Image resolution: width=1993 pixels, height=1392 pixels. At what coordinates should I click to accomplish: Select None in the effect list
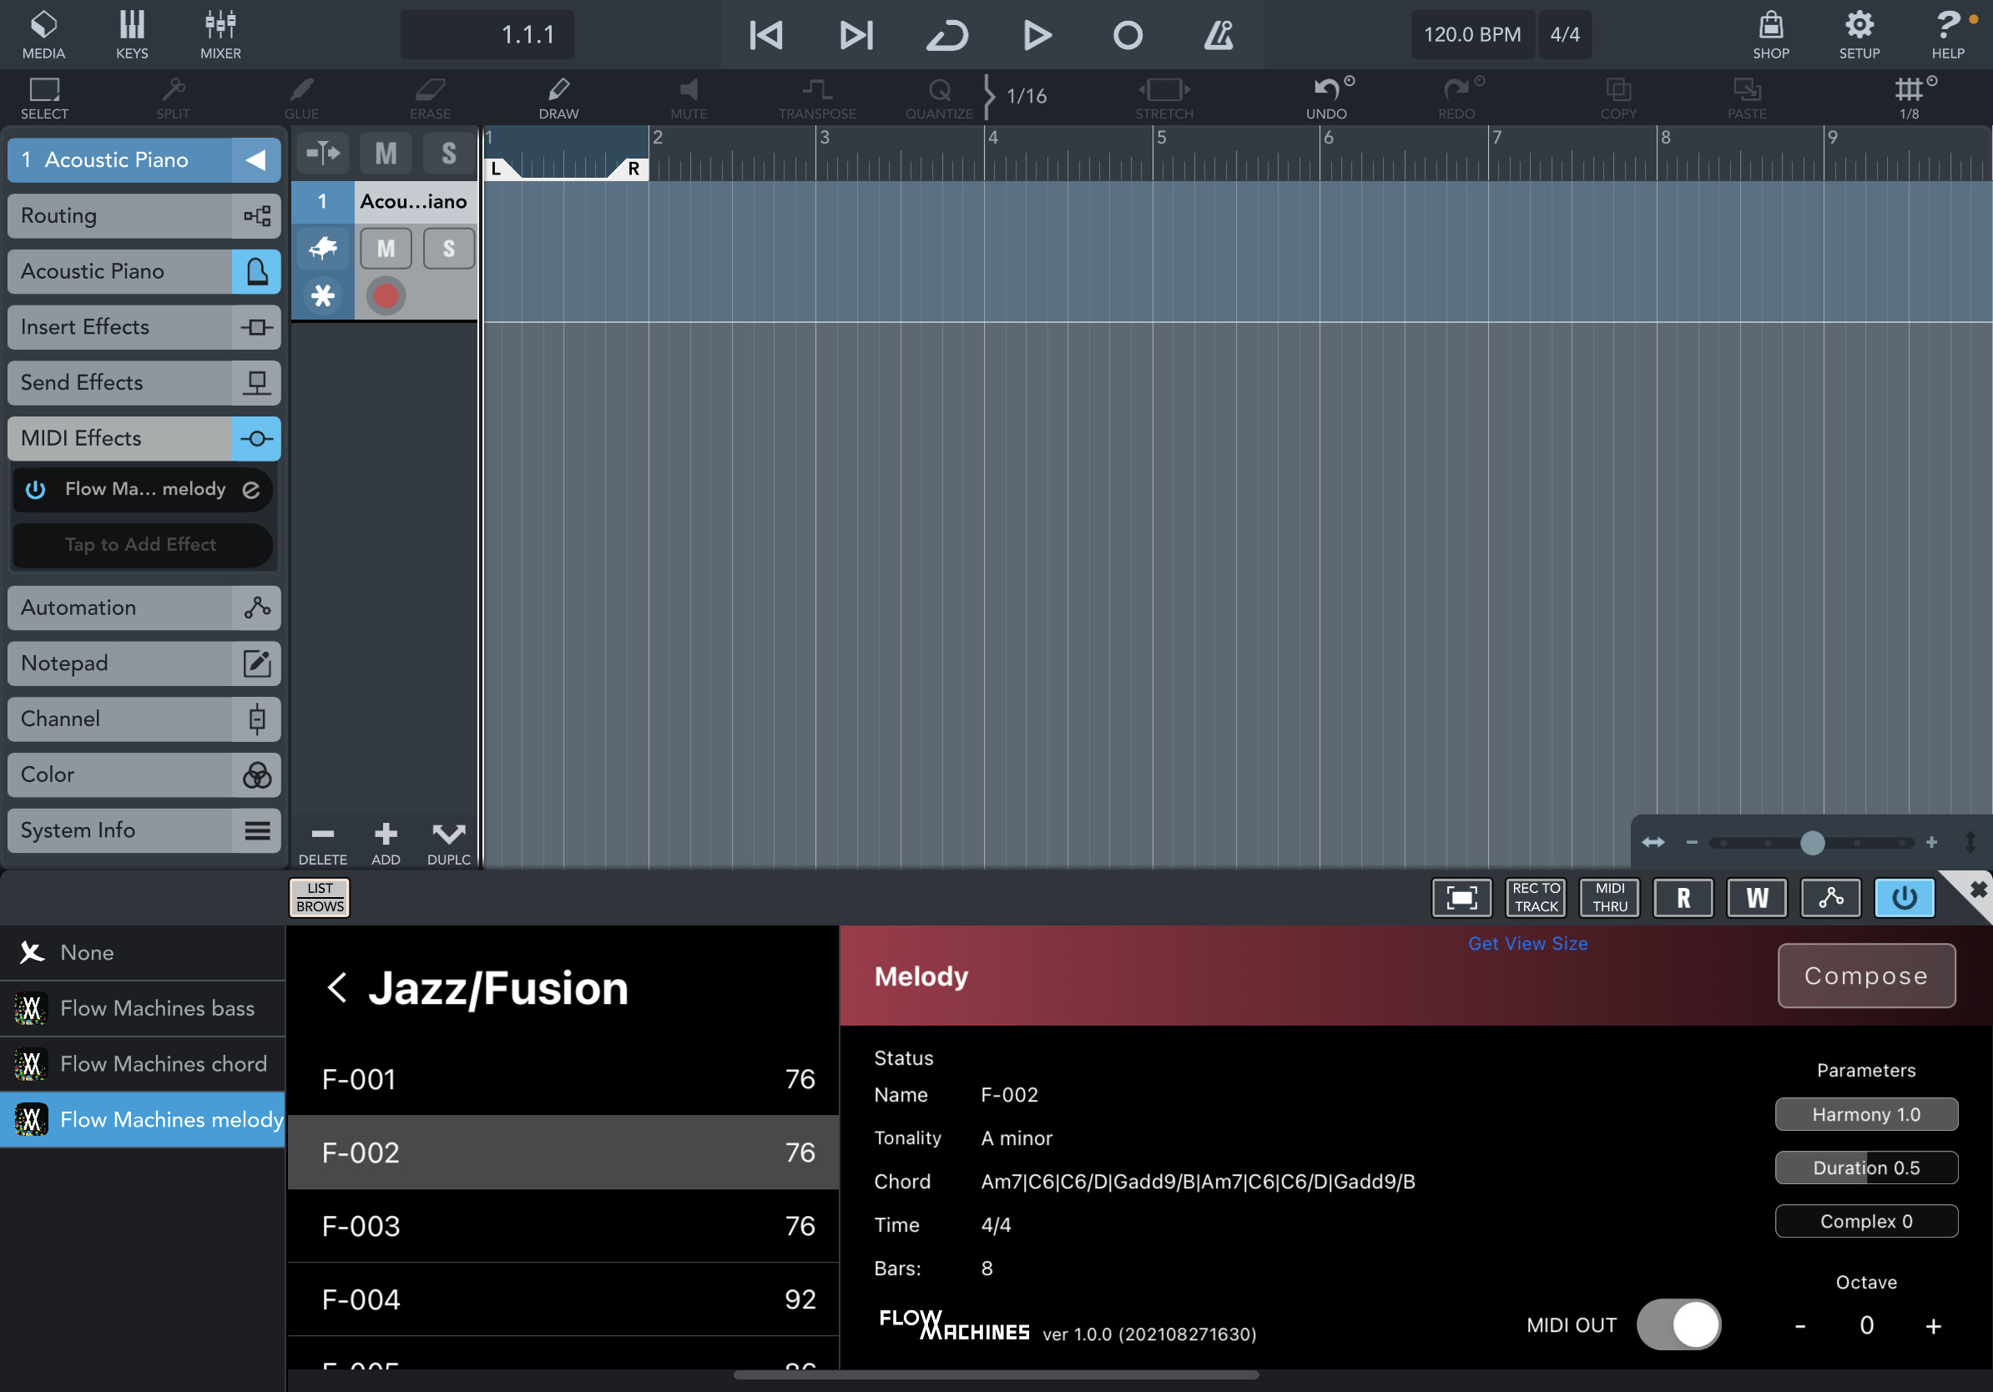point(143,952)
